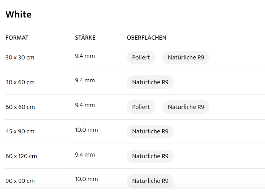265x192 pixels.
Task: Click the White section heading
Action: 19,14
